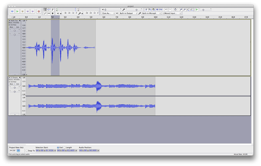Click the Play-at-speed green arrow
Viewport: 261px width, 166px height.
click(x=197, y=10)
